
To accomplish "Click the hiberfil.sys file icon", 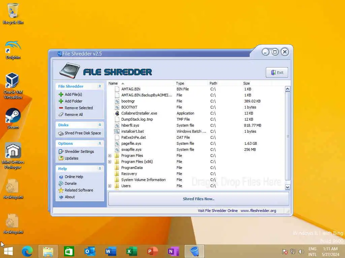I will click(x=117, y=125).
